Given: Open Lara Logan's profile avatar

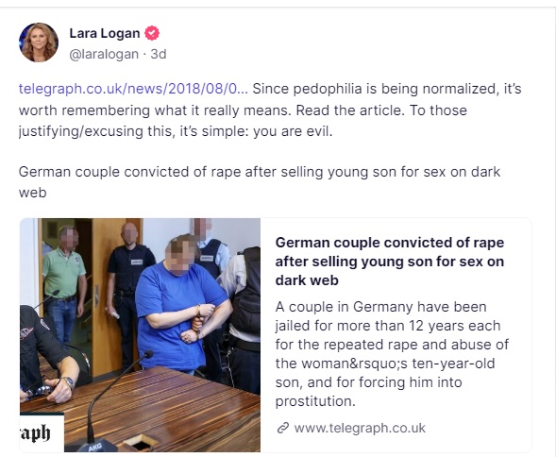Looking at the screenshot, I should point(39,42).
